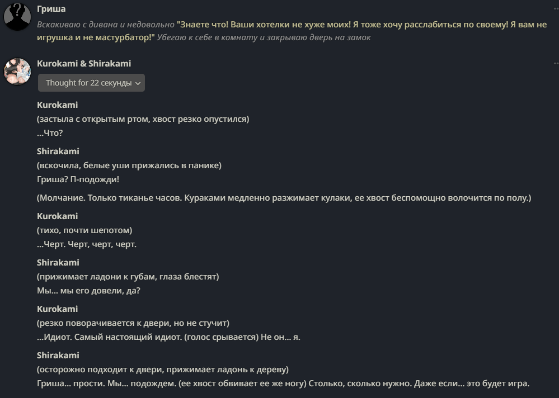
Task: Click the chevron arrow beside 'Thought for 22 секунды'
Action: coord(138,83)
